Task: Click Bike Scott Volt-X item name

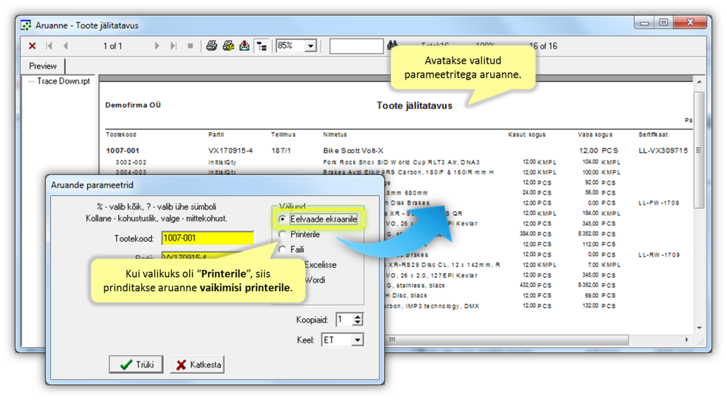Action: point(353,151)
